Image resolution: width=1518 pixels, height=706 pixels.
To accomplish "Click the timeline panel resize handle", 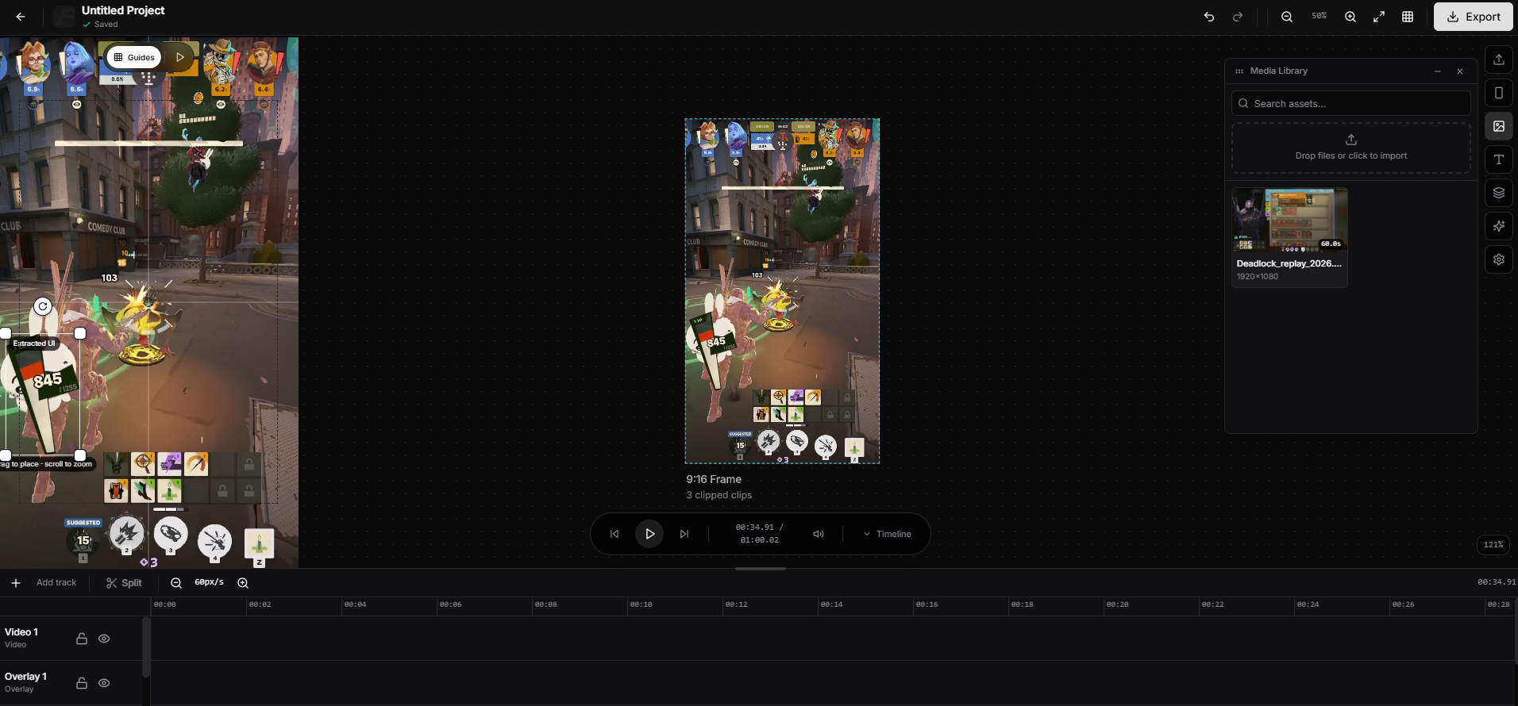I will (x=761, y=569).
